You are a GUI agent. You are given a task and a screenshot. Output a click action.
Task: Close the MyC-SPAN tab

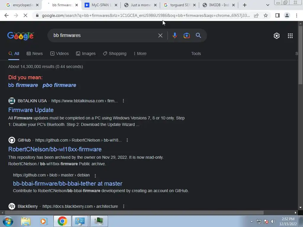click(x=116, y=5)
